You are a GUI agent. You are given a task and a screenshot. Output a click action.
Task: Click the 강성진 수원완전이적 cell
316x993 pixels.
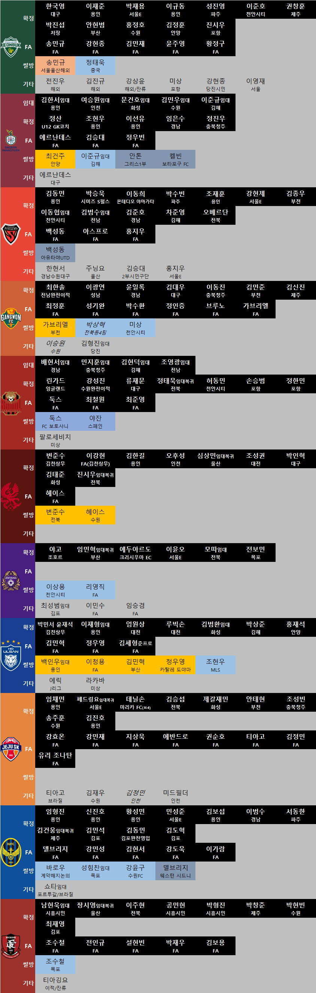click(x=95, y=384)
